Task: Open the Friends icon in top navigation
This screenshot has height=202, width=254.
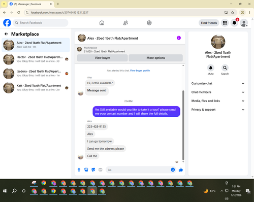Action: pos(125,23)
